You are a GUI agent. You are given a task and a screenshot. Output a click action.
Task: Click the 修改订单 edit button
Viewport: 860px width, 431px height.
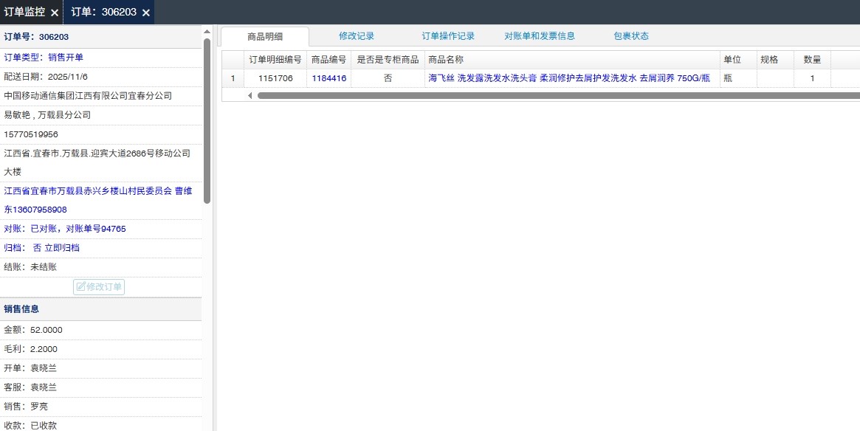pyautogui.click(x=99, y=286)
